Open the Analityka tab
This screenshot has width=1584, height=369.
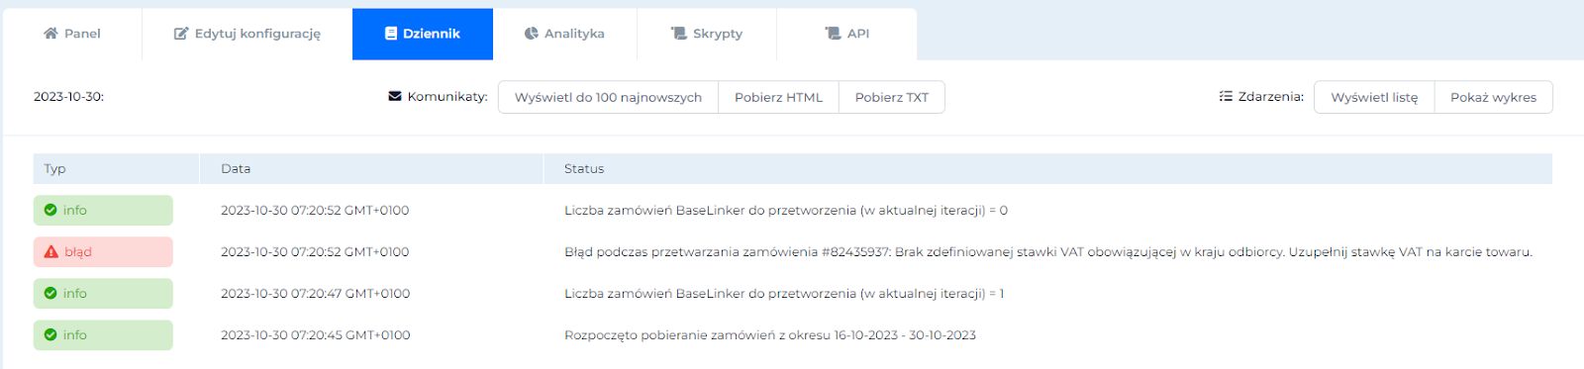pyautogui.click(x=564, y=34)
